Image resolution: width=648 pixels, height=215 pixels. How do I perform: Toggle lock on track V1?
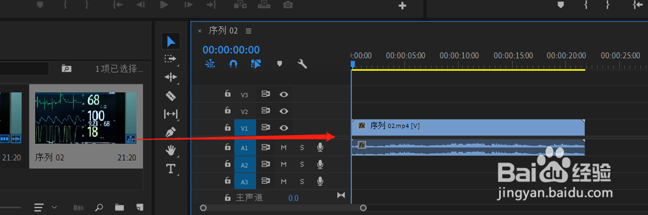coord(227,127)
